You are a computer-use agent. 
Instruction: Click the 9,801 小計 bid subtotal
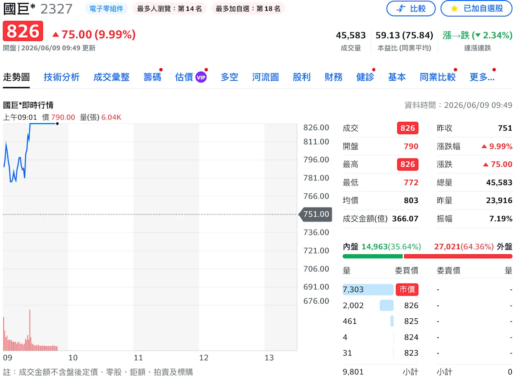pos(353,372)
